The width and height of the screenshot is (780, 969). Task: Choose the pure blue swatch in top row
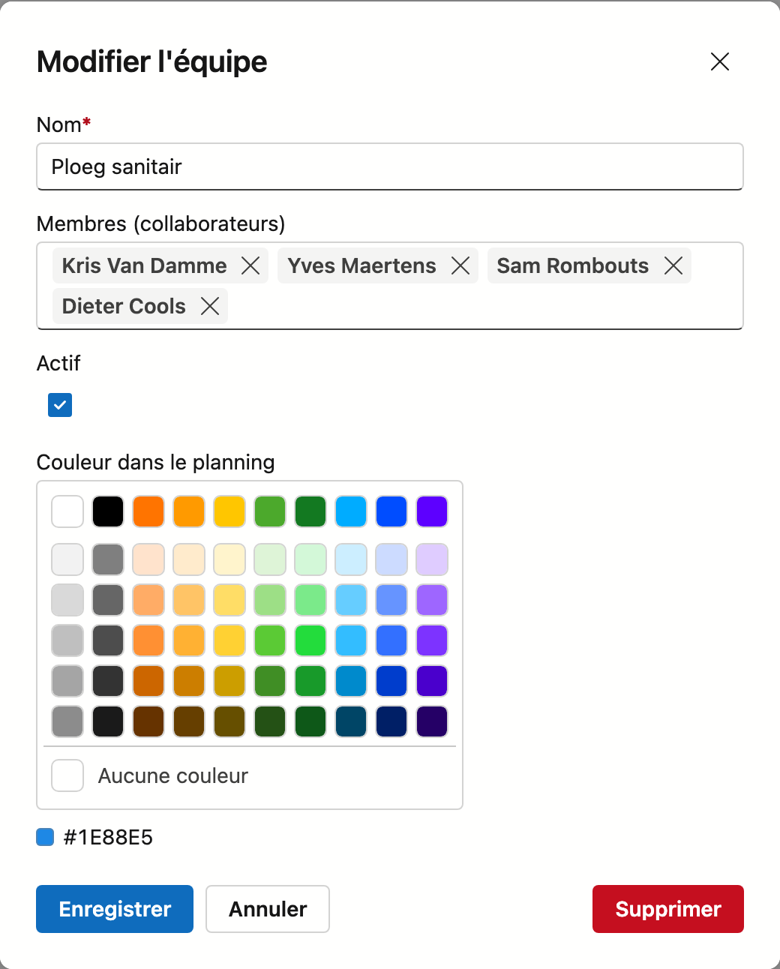pyautogui.click(x=391, y=511)
